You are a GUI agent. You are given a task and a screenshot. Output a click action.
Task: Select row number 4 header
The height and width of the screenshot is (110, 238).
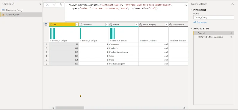click(46, 56)
